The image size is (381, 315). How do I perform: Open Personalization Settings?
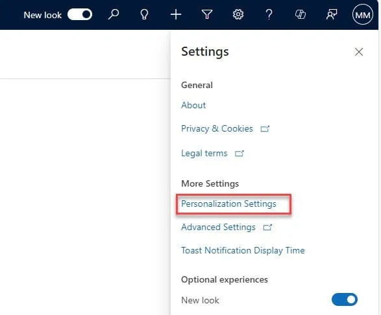click(x=228, y=204)
